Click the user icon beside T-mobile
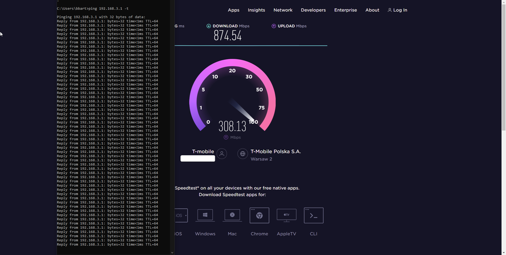The width and height of the screenshot is (506, 255). coord(221,154)
